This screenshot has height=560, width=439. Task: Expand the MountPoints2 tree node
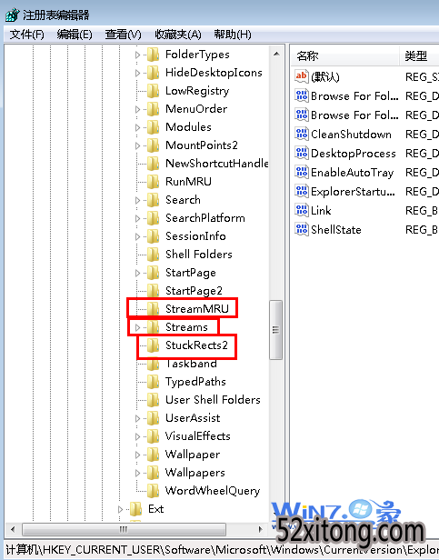tap(137, 145)
